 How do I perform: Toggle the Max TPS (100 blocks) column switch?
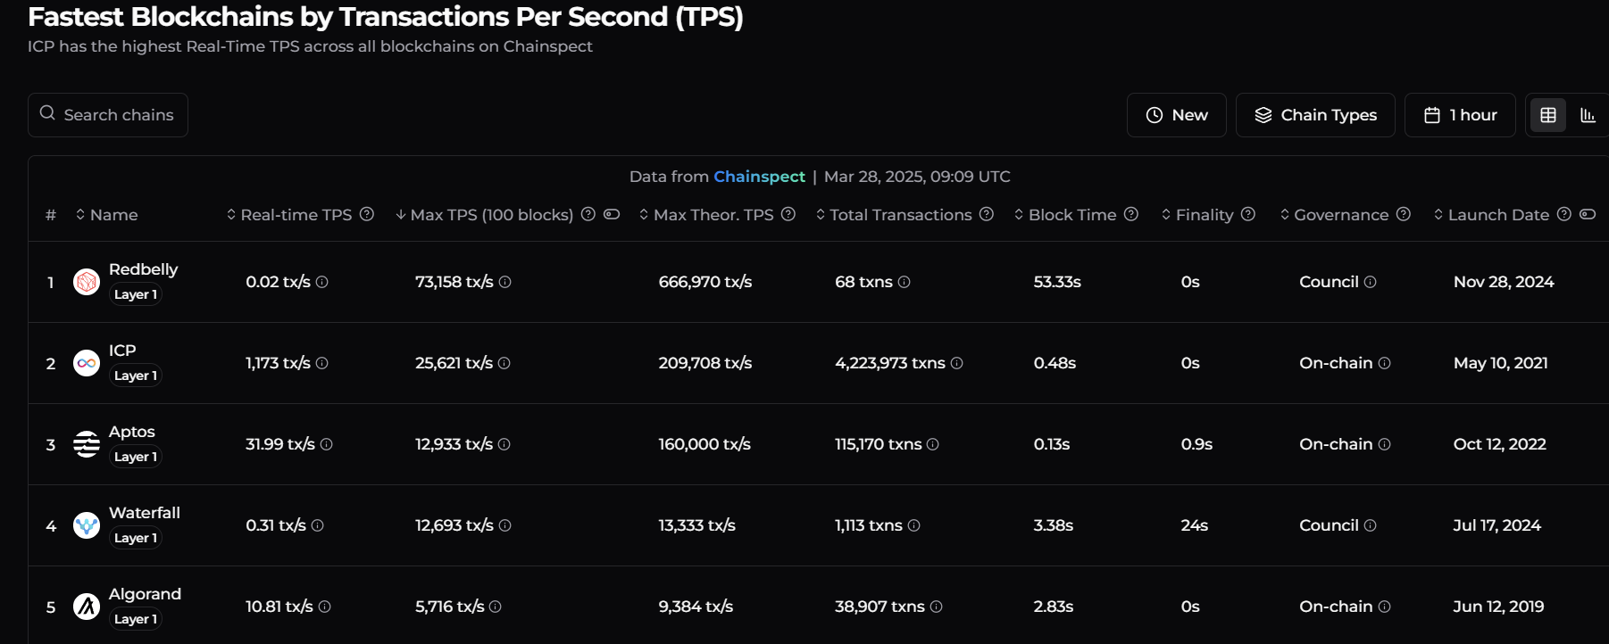click(x=612, y=214)
